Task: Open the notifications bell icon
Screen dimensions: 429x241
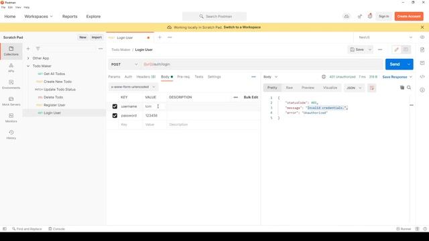Action: click(370, 16)
